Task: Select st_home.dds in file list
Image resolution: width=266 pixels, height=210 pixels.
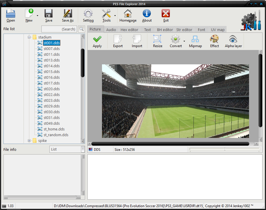Action: pos(54,129)
